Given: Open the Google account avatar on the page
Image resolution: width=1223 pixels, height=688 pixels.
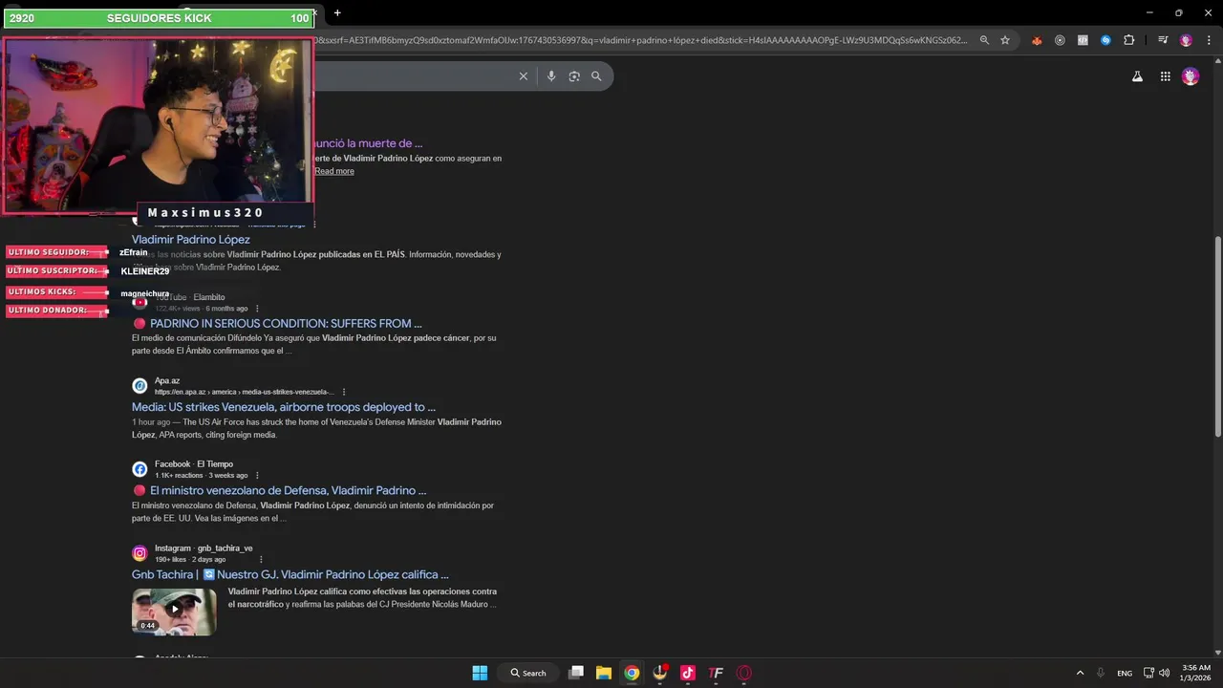Looking at the screenshot, I should click(1191, 76).
